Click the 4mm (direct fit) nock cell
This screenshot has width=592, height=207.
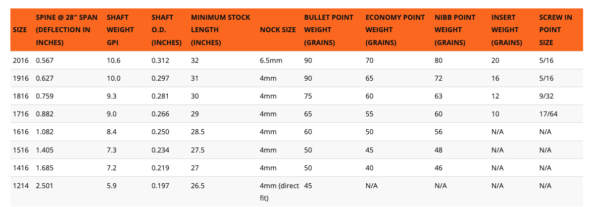279,192
